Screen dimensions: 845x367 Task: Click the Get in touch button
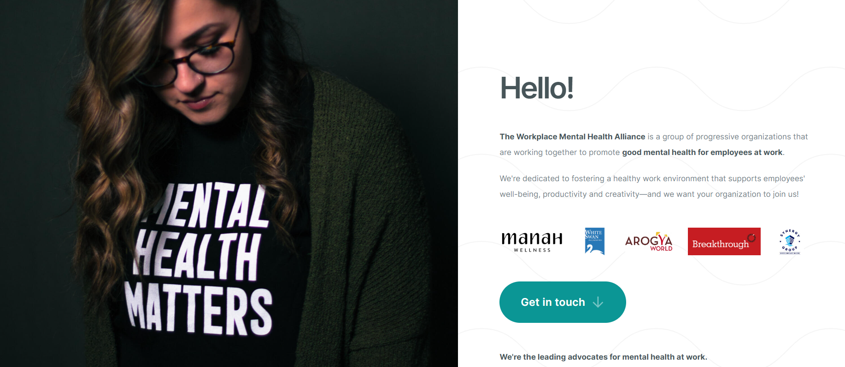coord(563,302)
